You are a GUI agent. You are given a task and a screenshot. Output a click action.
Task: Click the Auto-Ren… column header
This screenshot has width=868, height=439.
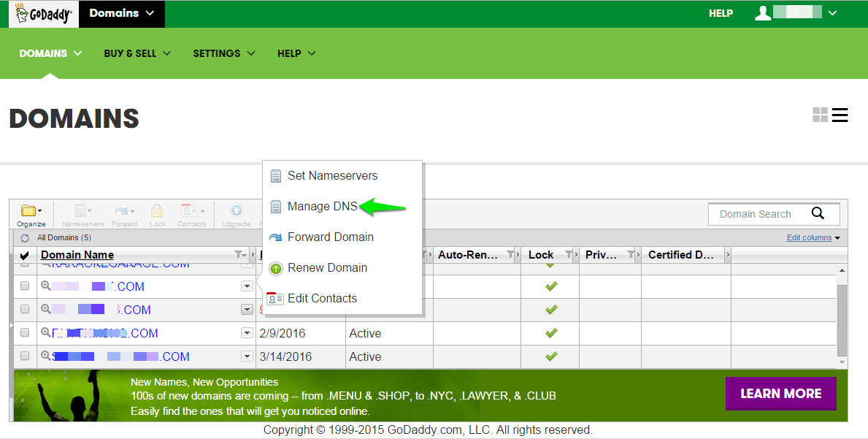[x=468, y=255]
